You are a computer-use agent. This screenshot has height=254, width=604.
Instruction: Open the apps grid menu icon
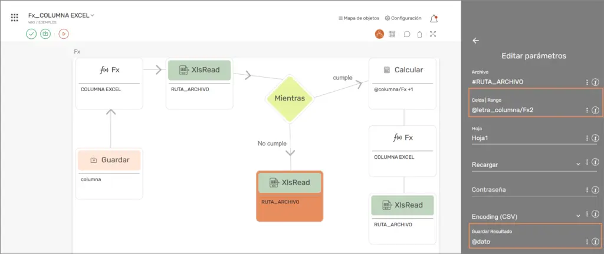coord(15,18)
